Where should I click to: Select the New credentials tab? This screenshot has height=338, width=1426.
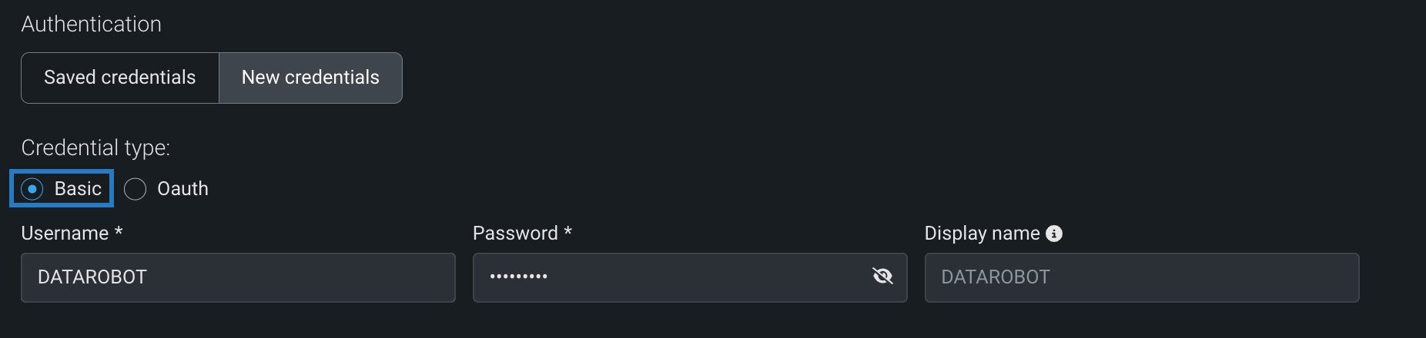point(310,78)
